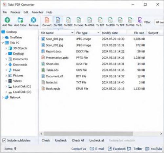Select the Music folder in tree

(17, 70)
